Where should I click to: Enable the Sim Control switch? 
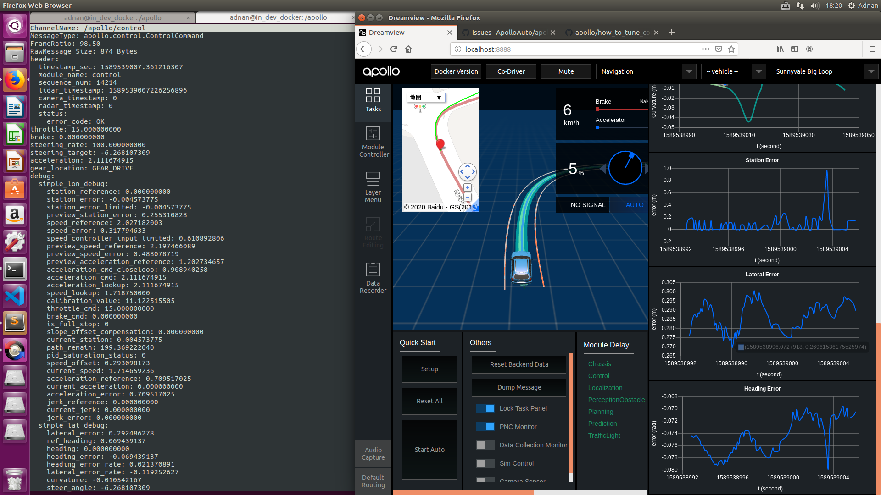click(x=485, y=463)
